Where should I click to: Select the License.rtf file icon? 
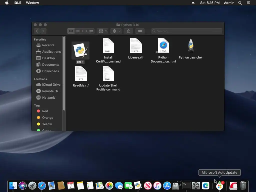click(x=136, y=46)
